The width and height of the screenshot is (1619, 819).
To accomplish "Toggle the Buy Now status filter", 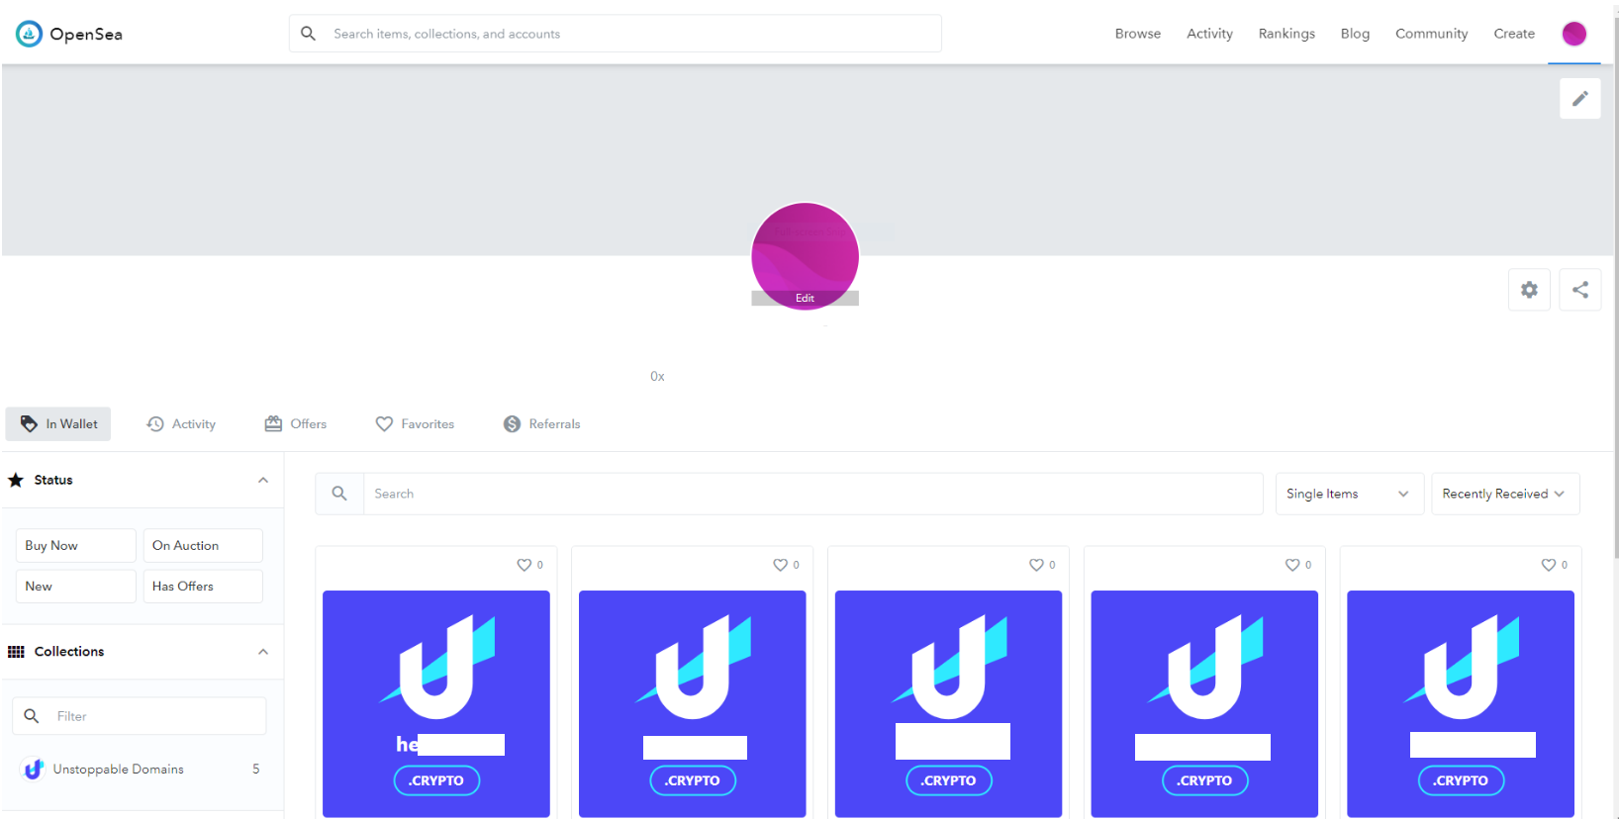I will click(x=75, y=546).
